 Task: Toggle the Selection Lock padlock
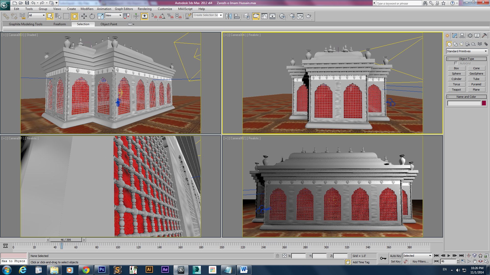(277, 256)
